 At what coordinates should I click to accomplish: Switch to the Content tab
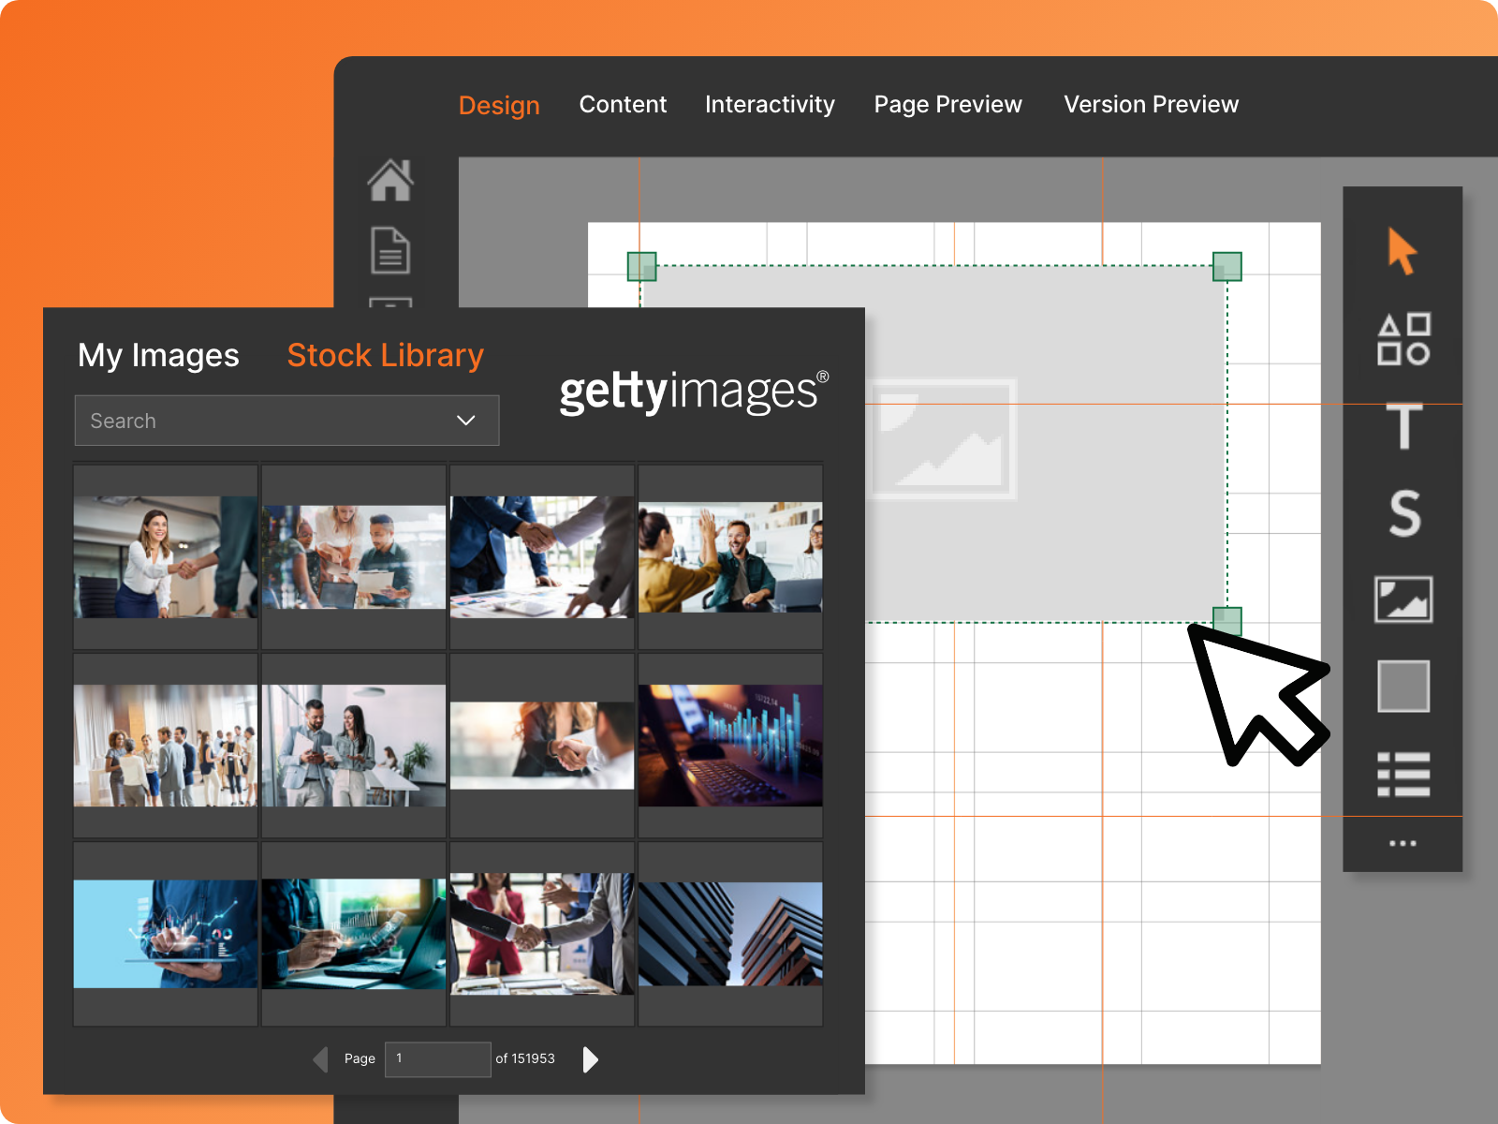click(623, 104)
